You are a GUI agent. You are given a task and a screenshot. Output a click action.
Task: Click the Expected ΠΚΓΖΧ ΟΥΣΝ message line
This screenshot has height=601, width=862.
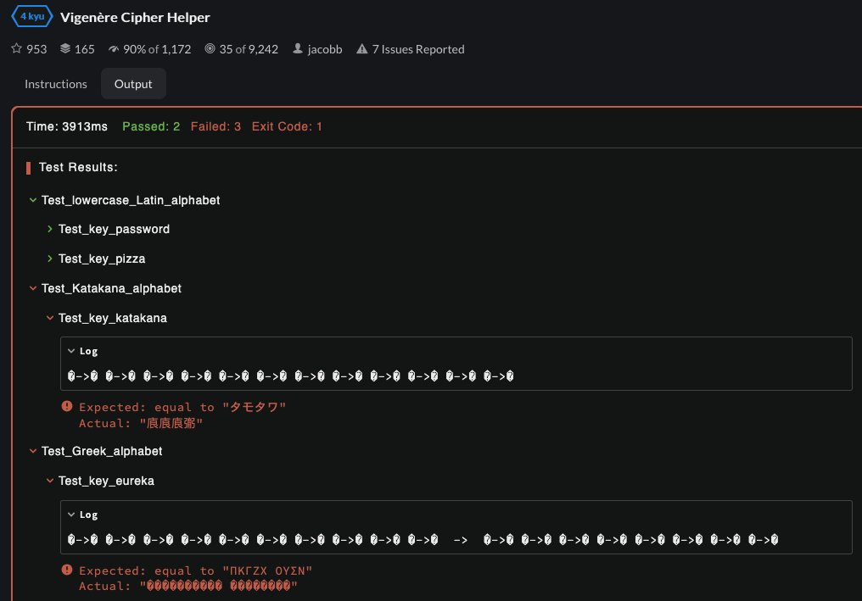196,570
